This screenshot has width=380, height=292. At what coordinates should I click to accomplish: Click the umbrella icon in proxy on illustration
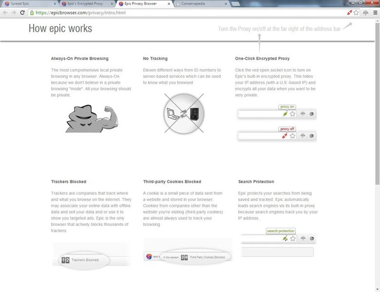click(303, 114)
